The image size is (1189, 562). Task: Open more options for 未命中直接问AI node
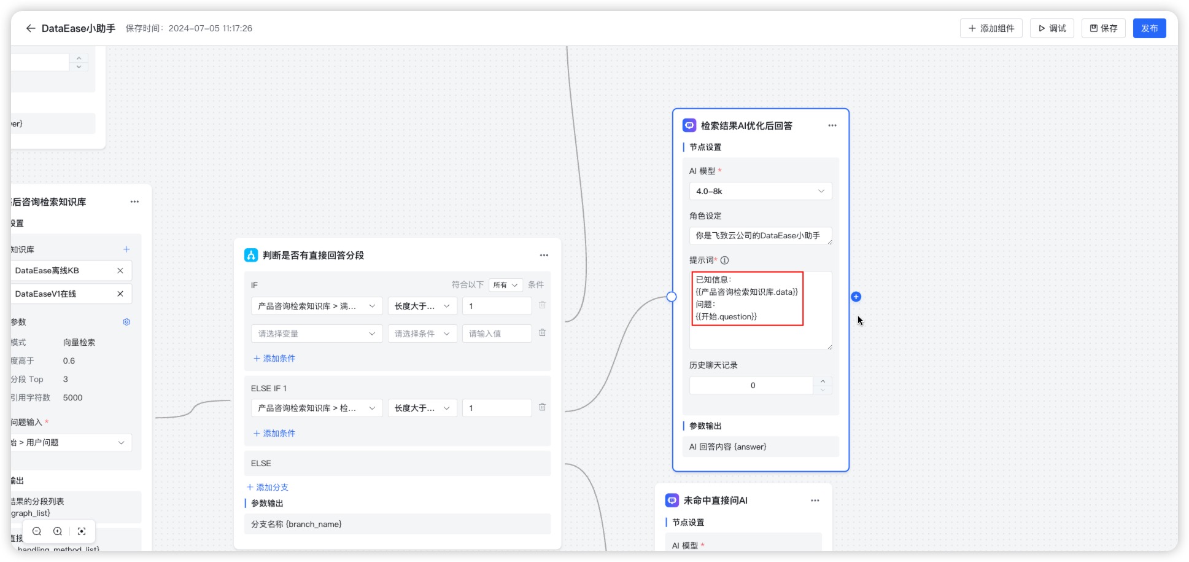pyautogui.click(x=815, y=501)
